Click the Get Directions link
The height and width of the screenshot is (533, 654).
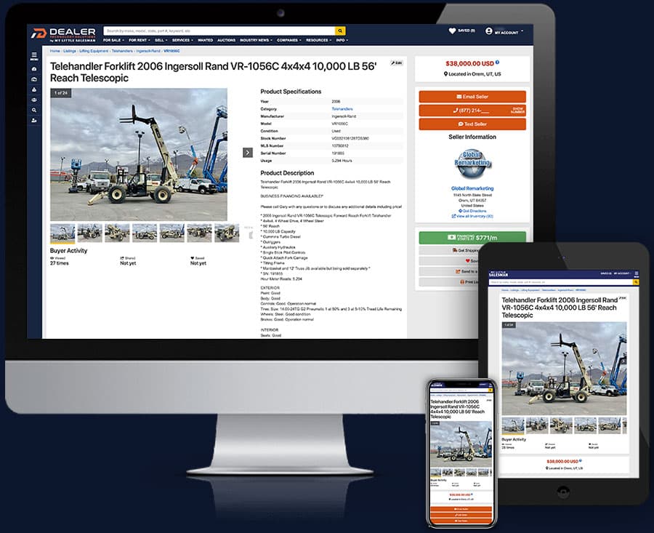[x=472, y=211]
